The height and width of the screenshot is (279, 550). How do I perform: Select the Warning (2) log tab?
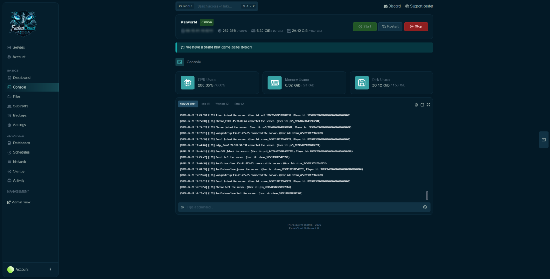pos(222,104)
